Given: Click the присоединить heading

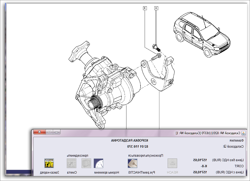Looking at the screenshot, I should (x=78, y=156).
